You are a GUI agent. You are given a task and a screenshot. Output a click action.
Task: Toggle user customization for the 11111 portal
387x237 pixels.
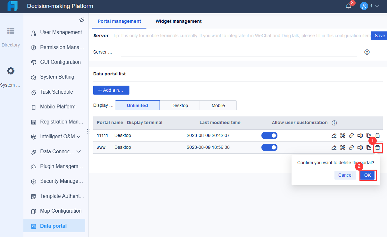269,135
